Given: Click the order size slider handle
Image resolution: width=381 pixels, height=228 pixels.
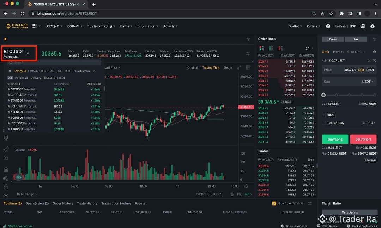Looking at the screenshot, I should (x=323, y=95).
